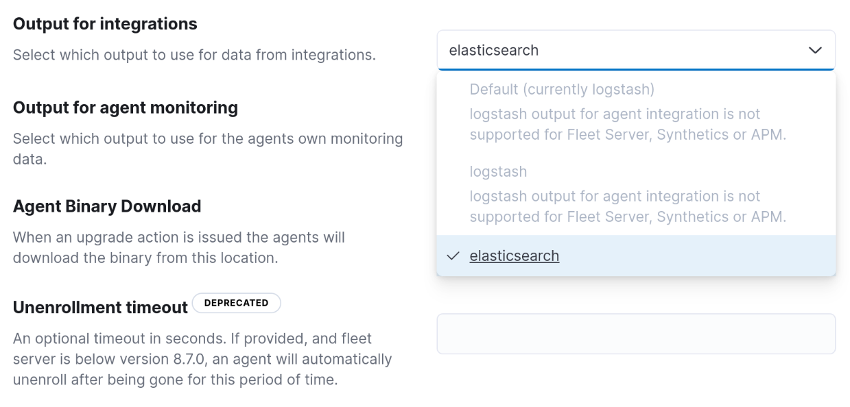The image size is (850, 407).
Task: Click the unsupported warning under the Default option
Action: (627, 125)
